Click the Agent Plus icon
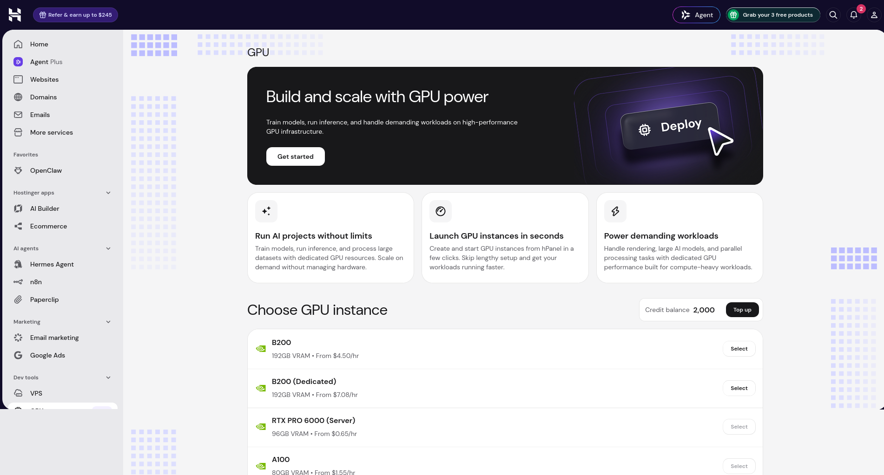Image resolution: width=884 pixels, height=475 pixels. tap(18, 62)
